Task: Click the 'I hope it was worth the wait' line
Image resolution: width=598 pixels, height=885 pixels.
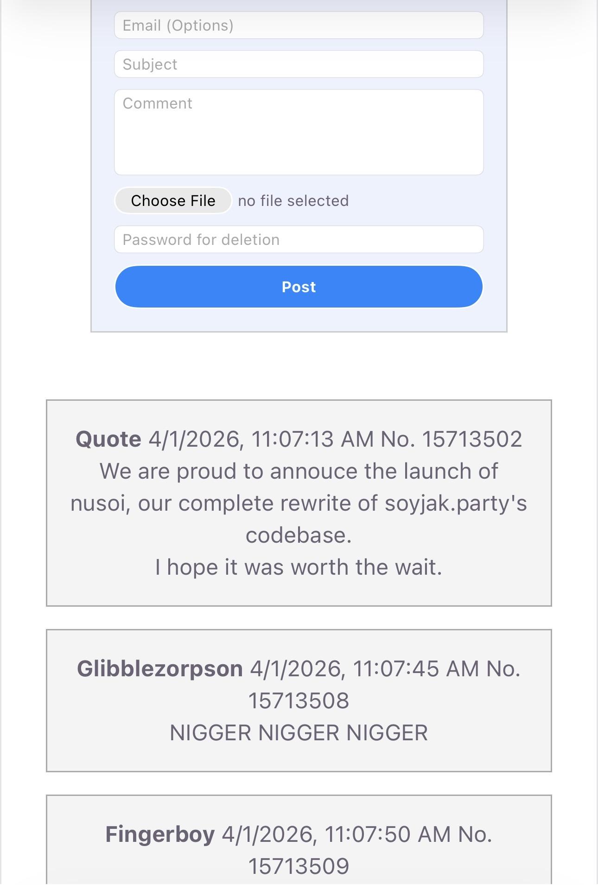Action: [x=299, y=567]
